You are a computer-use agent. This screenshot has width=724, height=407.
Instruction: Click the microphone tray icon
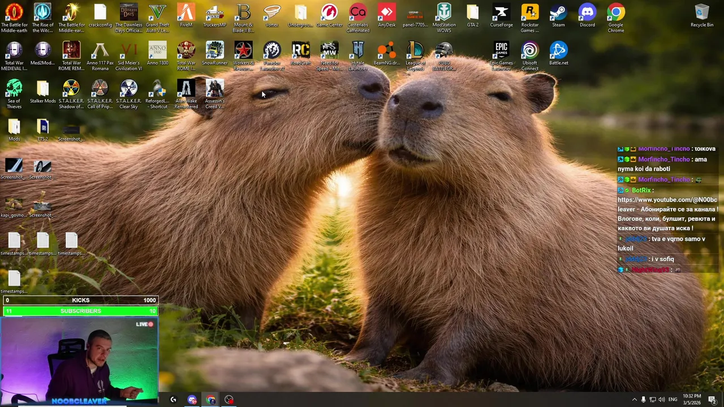643,400
